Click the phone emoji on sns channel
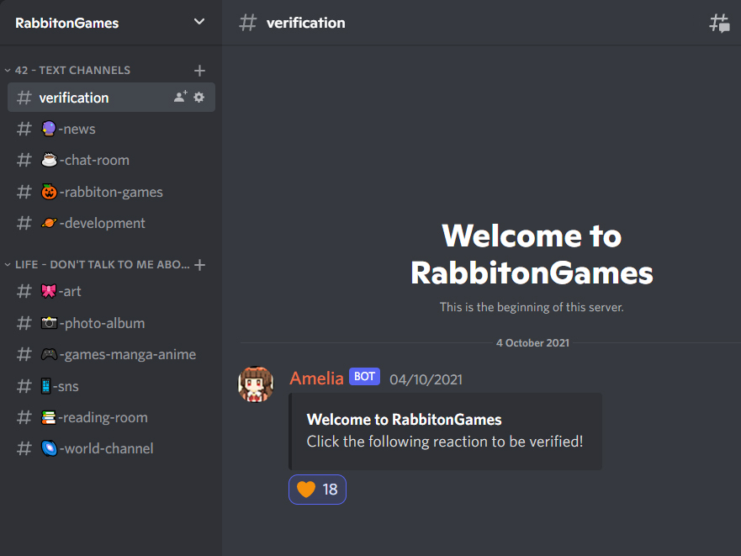The image size is (741, 556). coord(45,386)
